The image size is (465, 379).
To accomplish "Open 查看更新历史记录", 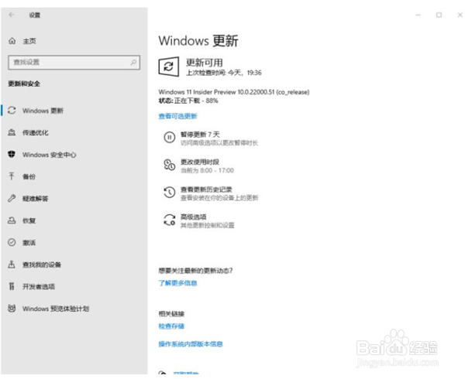I will tap(211, 193).
